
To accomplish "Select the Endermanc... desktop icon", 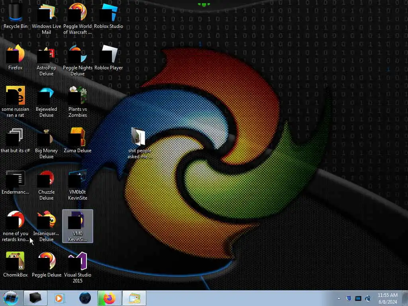I will [16, 182].
